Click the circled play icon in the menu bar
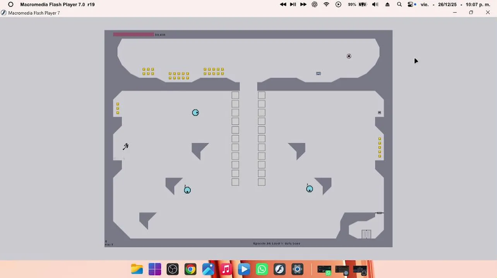The height and width of the screenshot is (278, 497). [338, 5]
